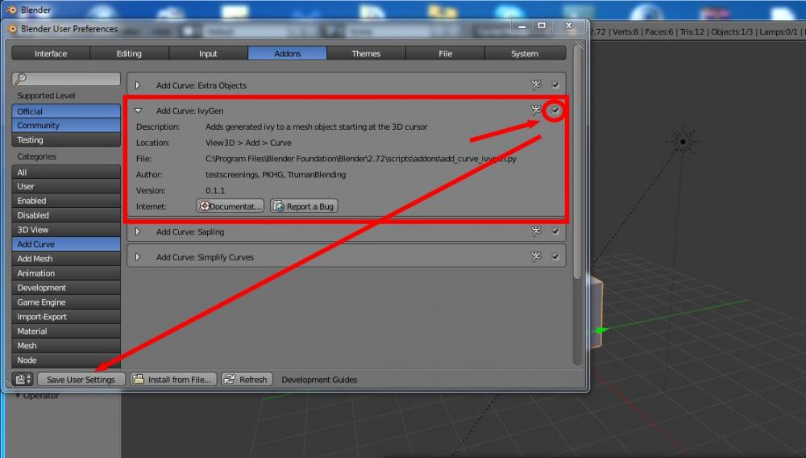Open the System tab
This screenshot has height=458, width=806.
[x=525, y=53]
